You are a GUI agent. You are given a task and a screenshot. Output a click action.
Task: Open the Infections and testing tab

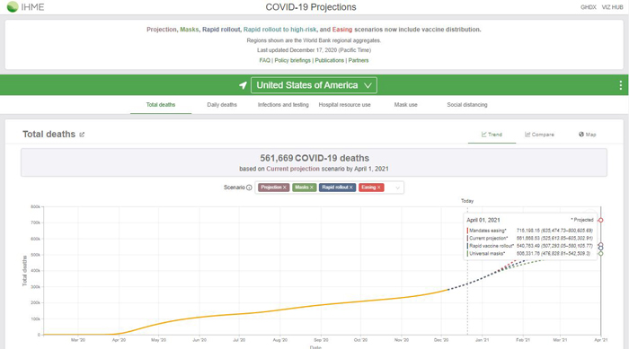283,105
